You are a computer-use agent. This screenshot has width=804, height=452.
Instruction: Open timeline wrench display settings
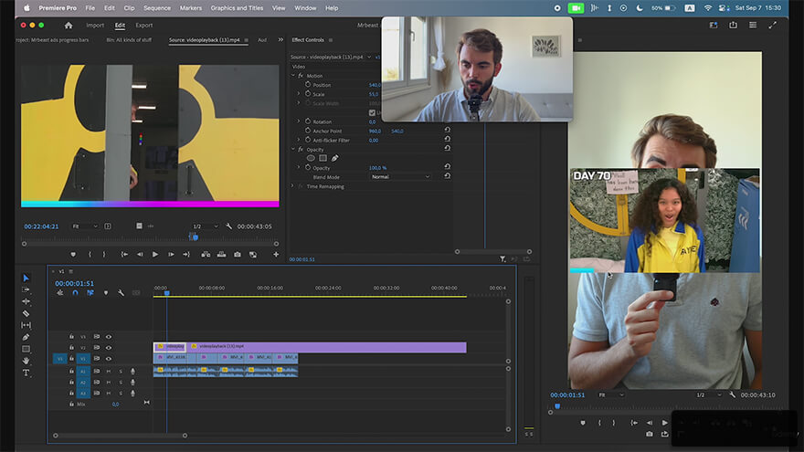tap(121, 293)
